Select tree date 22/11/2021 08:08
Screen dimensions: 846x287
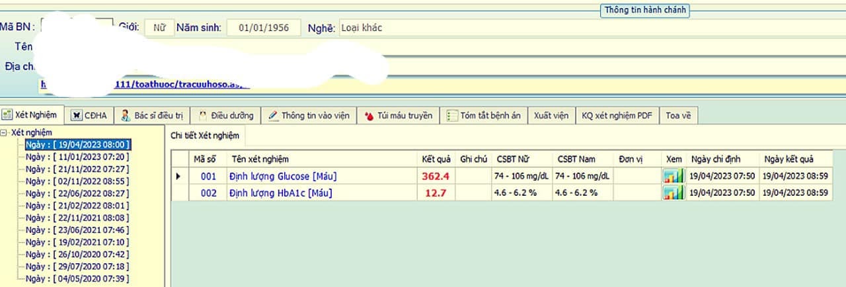tap(77, 218)
